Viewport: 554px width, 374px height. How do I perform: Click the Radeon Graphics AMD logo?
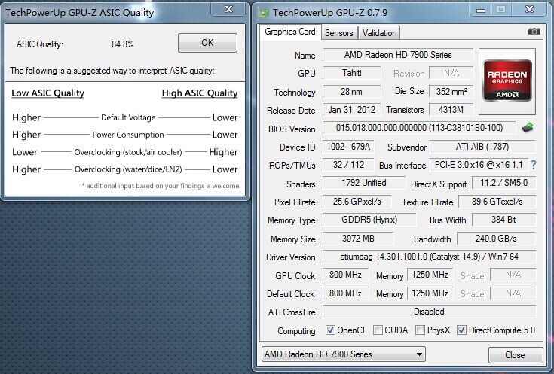pos(507,81)
